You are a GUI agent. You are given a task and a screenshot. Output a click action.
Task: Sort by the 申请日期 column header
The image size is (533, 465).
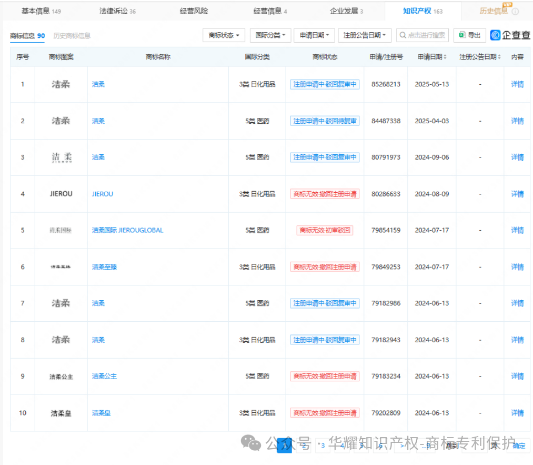(431, 57)
